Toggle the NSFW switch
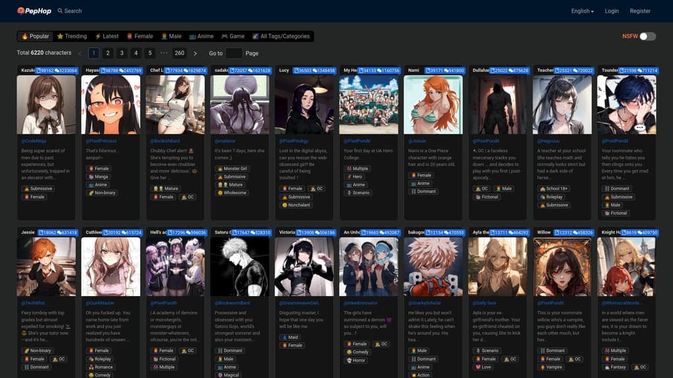The width and height of the screenshot is (673, 378). point(647,37)
